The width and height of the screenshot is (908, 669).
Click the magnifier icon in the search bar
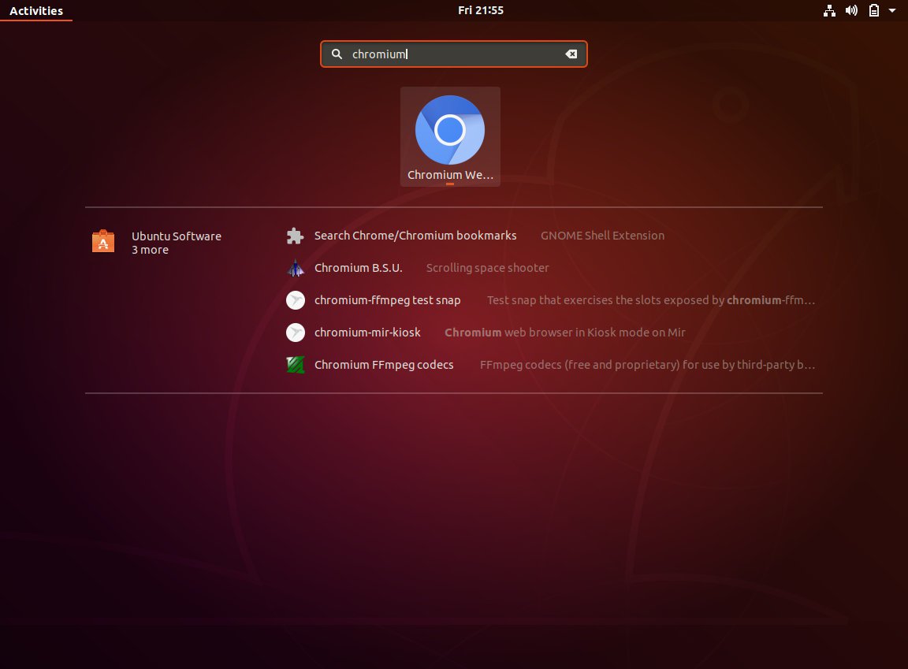[x=337, y=54]
